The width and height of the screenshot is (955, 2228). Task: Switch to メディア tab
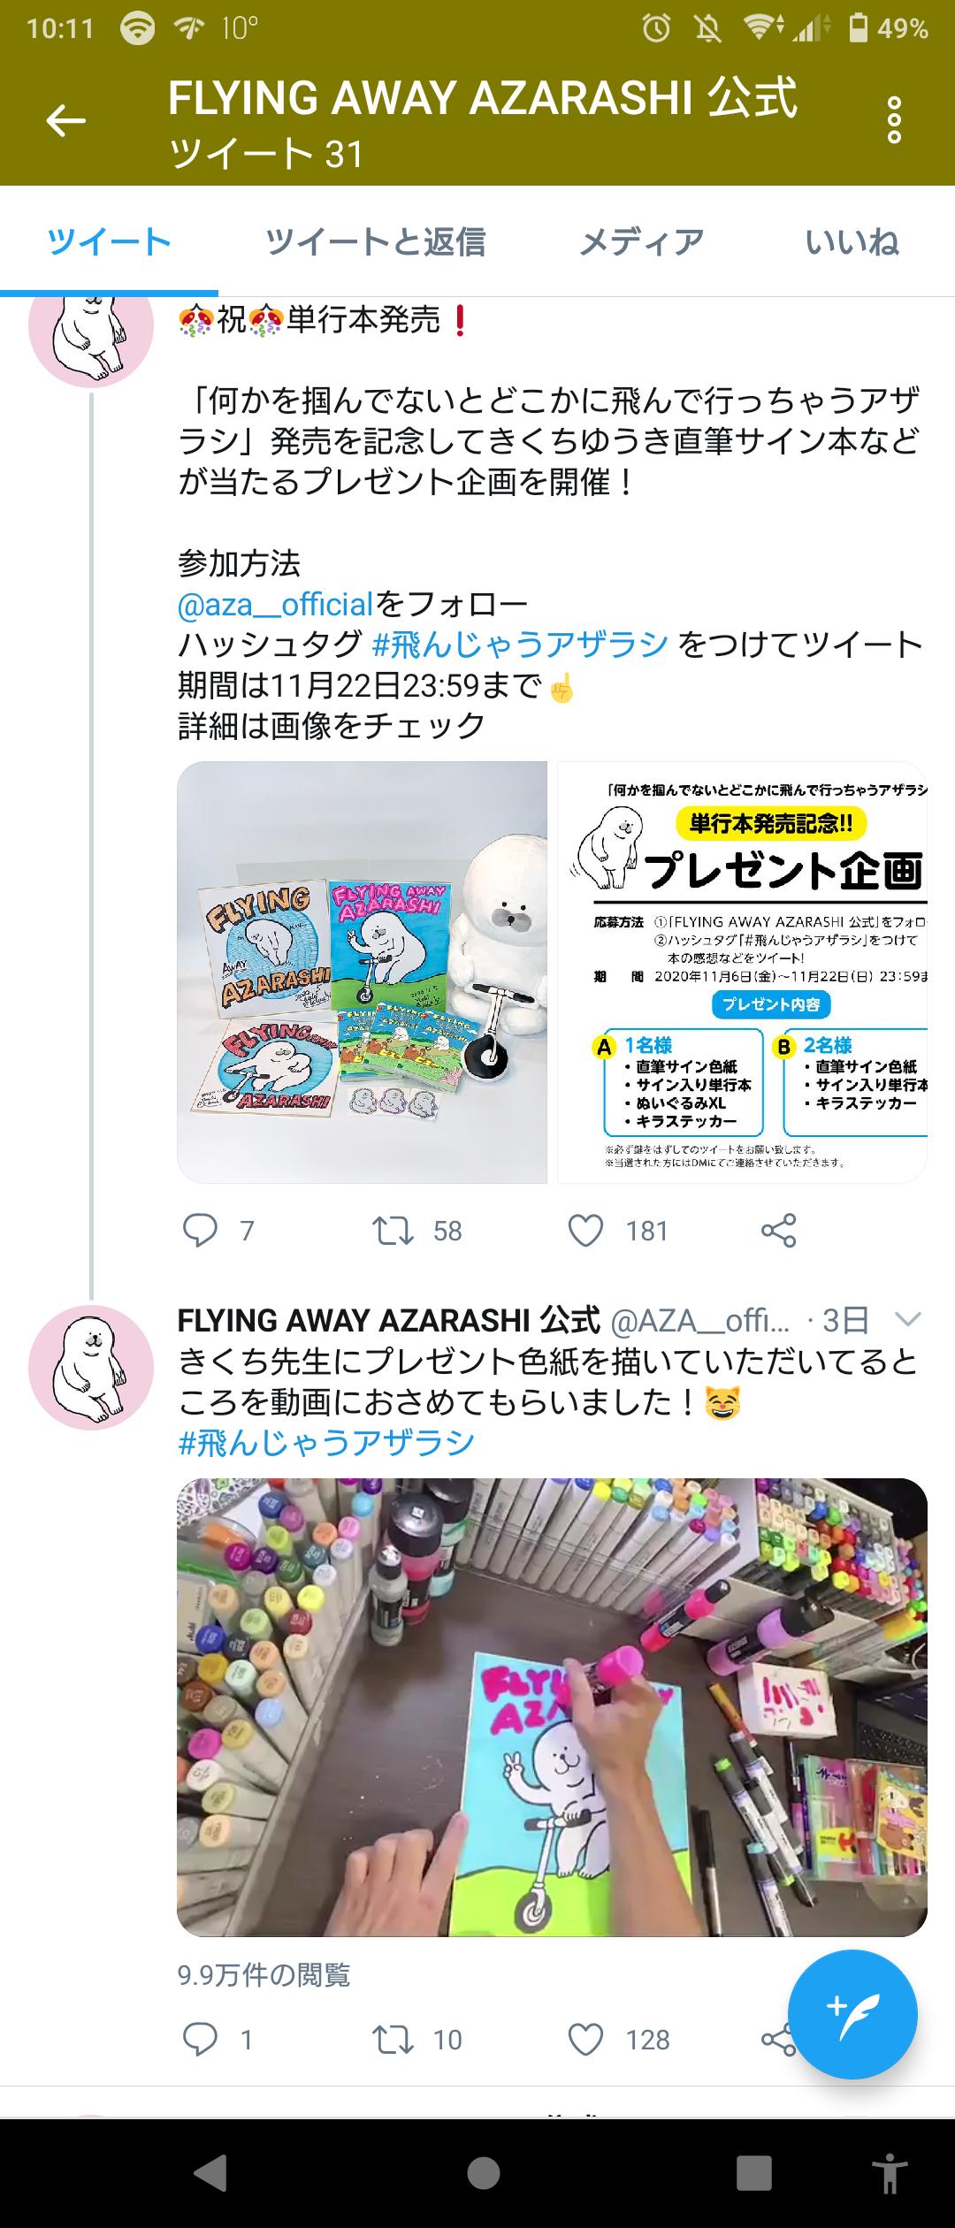pyautogui.click(x=642, y=241)
